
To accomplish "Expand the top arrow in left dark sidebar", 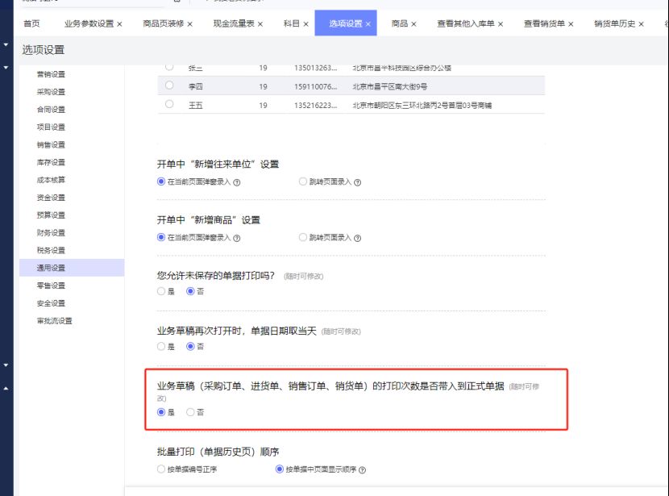I will point(6,44).
